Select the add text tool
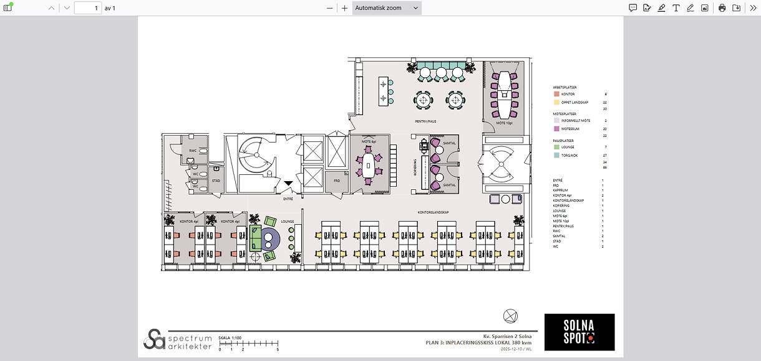This screenshot has height=361, width=761. point(676,8)
